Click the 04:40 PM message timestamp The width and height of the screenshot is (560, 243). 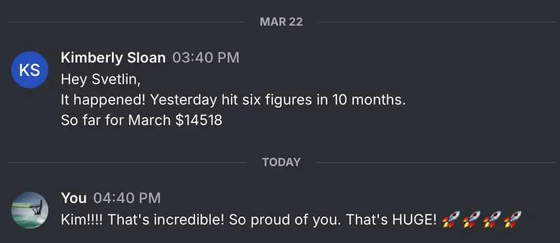click(127, 197)
